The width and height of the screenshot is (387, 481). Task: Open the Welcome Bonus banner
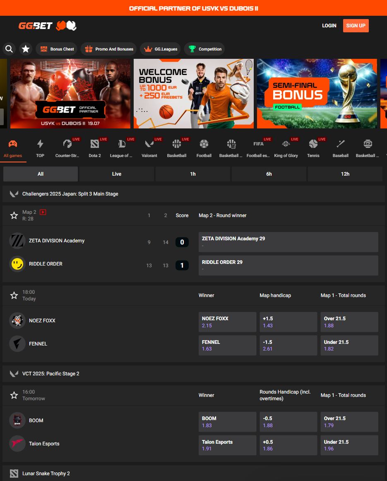[x=194, y=94]
